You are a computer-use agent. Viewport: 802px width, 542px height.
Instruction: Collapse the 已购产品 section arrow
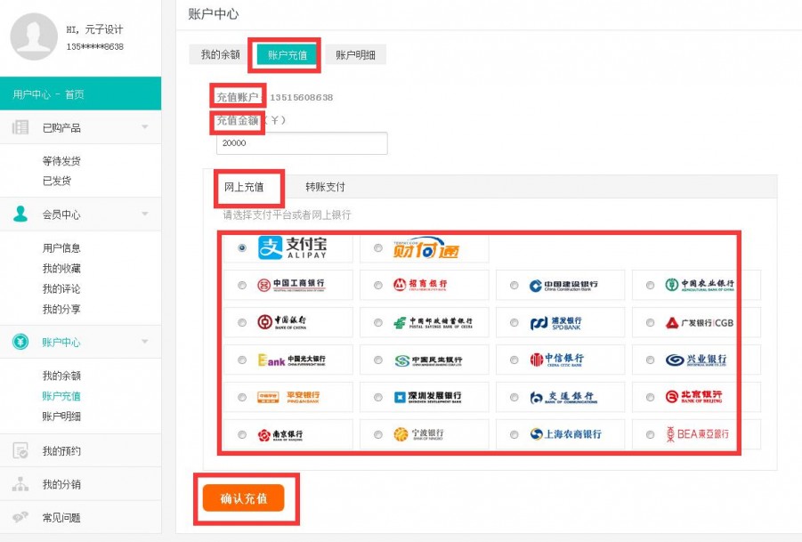pyautogui.click(x=145, y=126)
